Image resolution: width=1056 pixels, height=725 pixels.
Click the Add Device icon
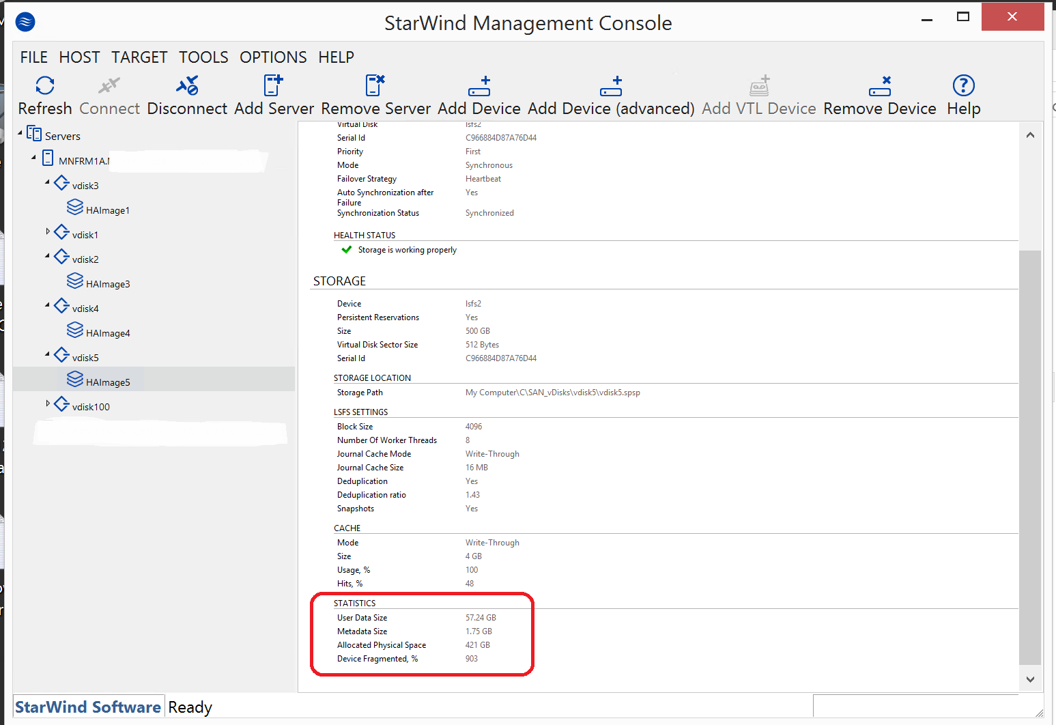(x=479, y=86)
